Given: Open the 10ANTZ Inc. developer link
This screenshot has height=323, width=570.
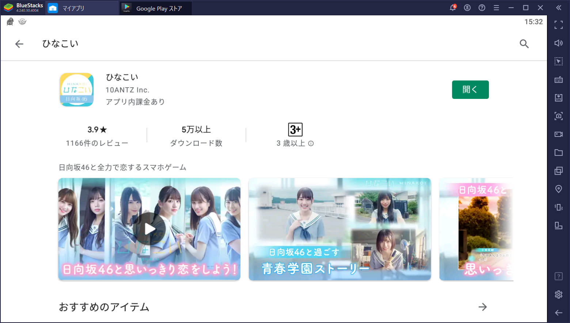Looking at the screenshot, I should tap(128, 90).
